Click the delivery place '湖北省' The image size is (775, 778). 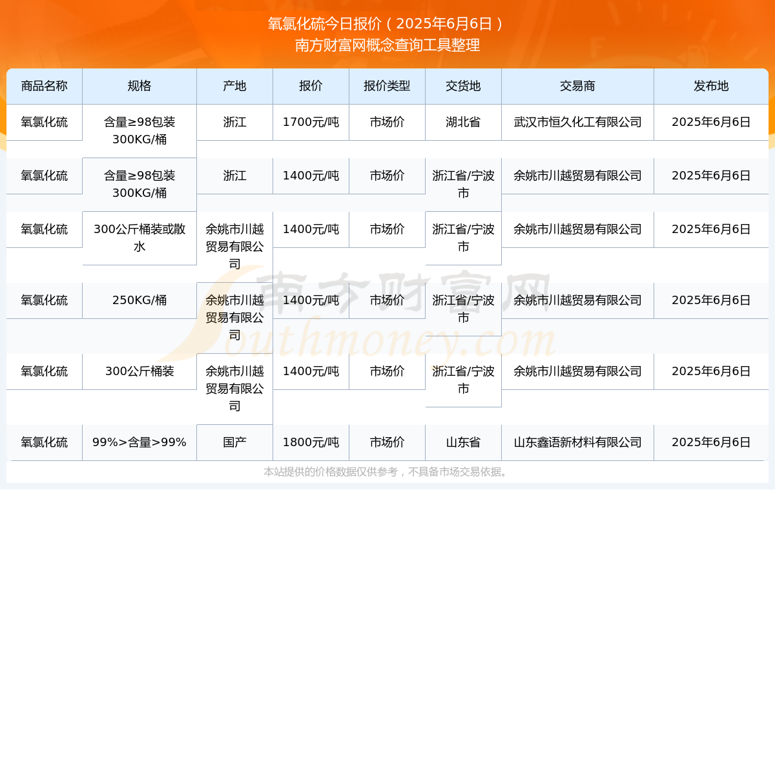pyautogui.click(x=463, y=122)
